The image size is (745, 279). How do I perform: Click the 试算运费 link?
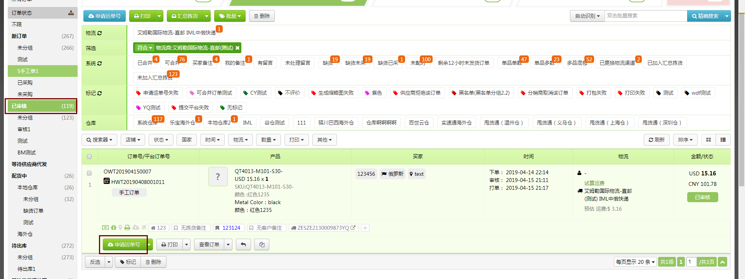point(594,183)
